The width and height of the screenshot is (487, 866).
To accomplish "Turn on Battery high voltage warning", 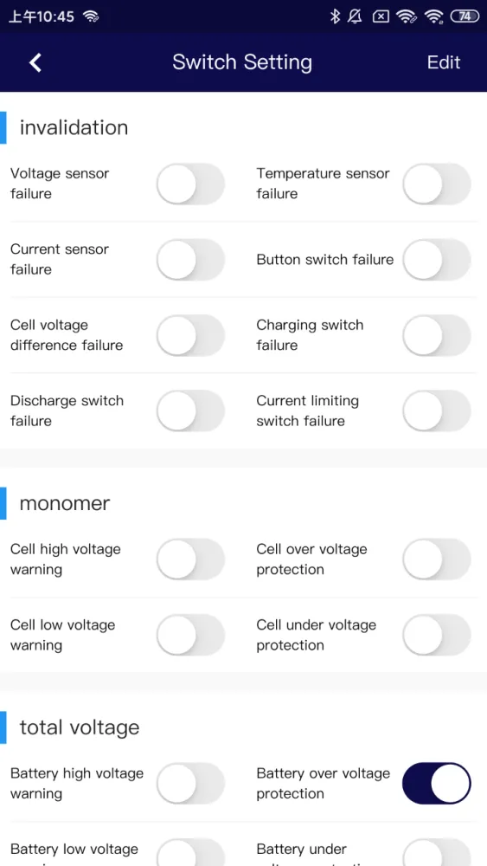I will point(191,784).
